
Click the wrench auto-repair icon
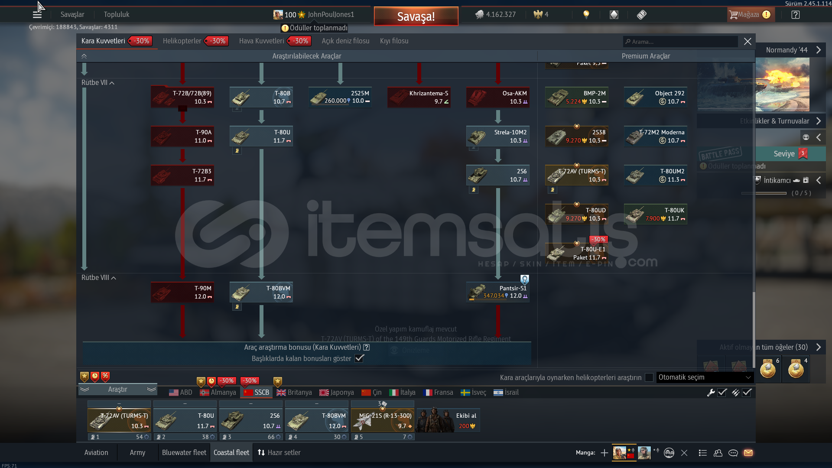pyautogui.click(x=711, y=393)
